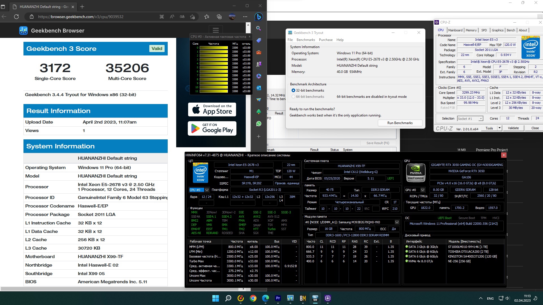Close the CPU #0 active clock popup
This screenshot has width=543, height=305.
point(249,36)
